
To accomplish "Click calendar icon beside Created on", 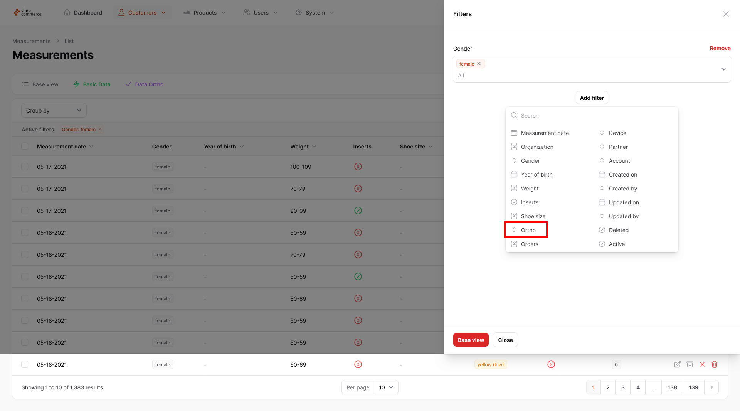I will pos(602,174).
